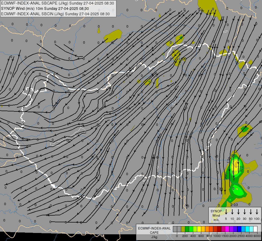The image size is (262, 241).
Task: Select the pure yellow CAPE legend swatch
Action: [x=199, y=229]
